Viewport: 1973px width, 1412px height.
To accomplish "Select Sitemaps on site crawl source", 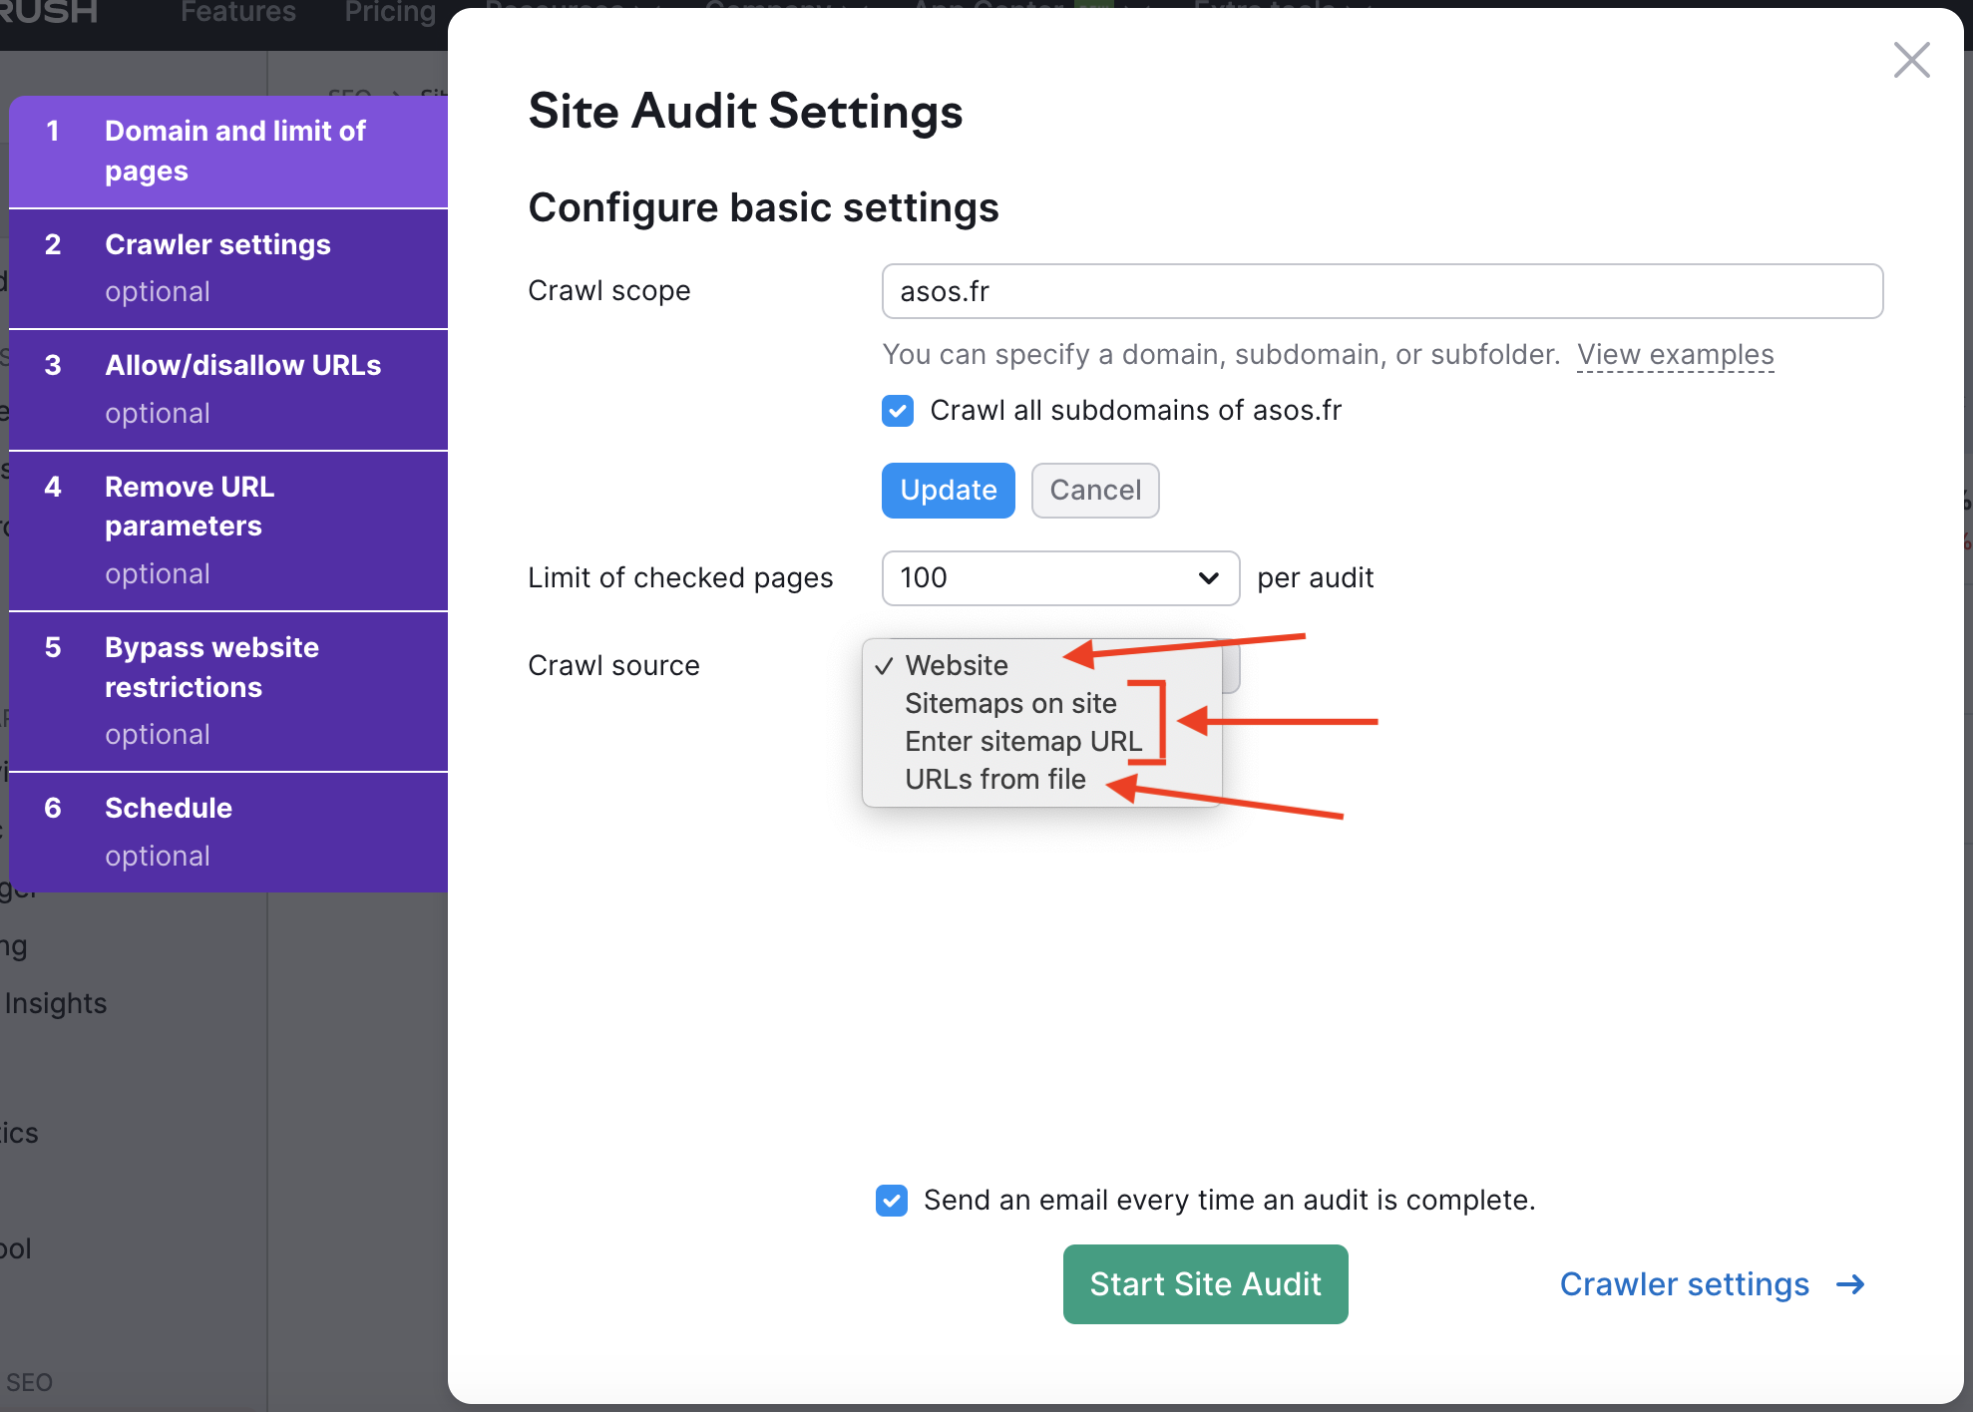I will pyautogui.click(x=1008, y=701).
